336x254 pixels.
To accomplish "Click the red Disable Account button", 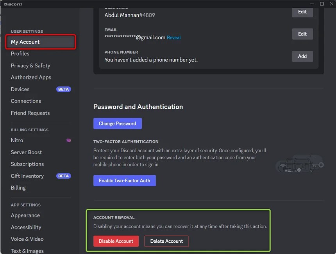I will tap(116, 241).
